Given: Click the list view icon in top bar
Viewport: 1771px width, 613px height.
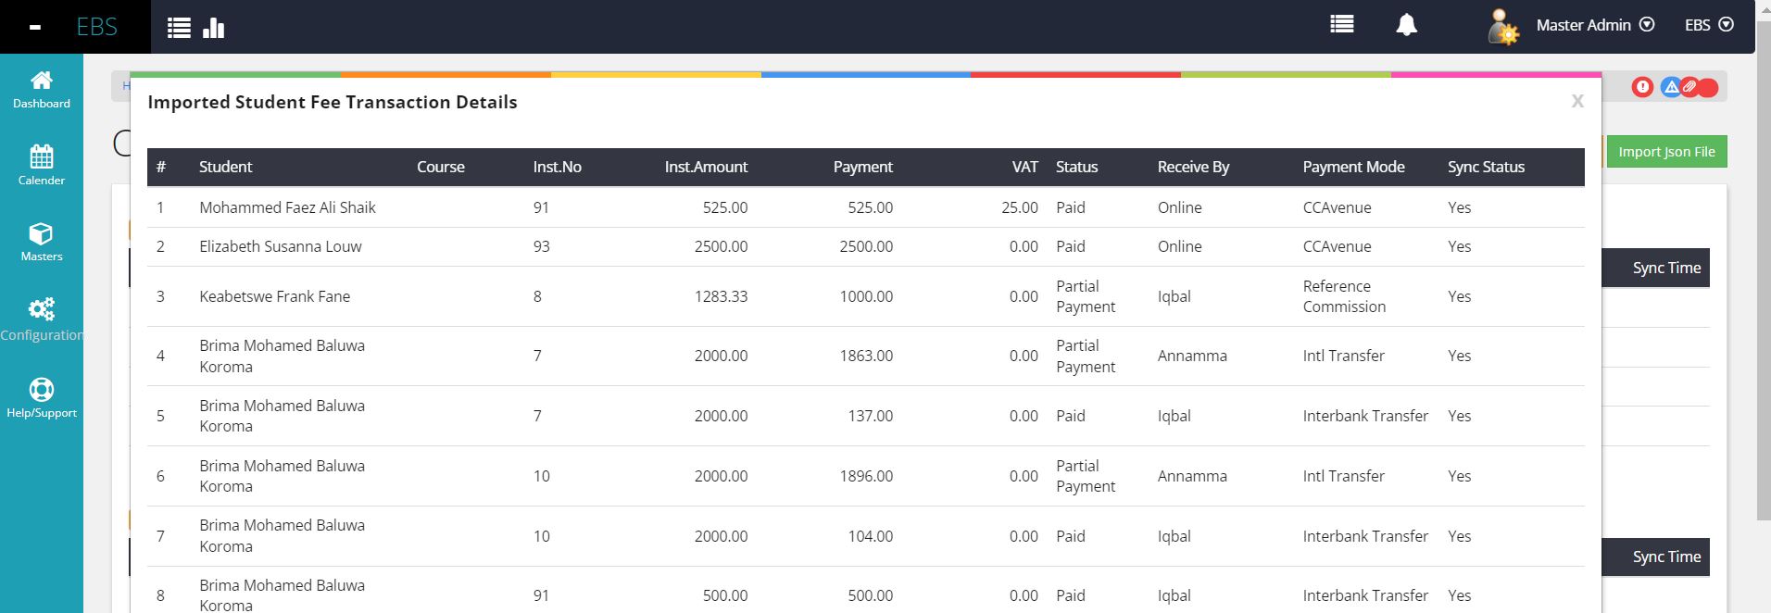Looking at the screenshot, I should pyautogui.click(x=179, y=28).
